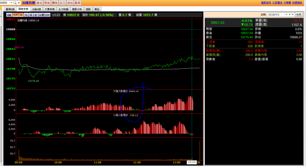Open the magnifier stock search icon
The width and height of the screenshot is (306, 166).
(x=15, y=3)
